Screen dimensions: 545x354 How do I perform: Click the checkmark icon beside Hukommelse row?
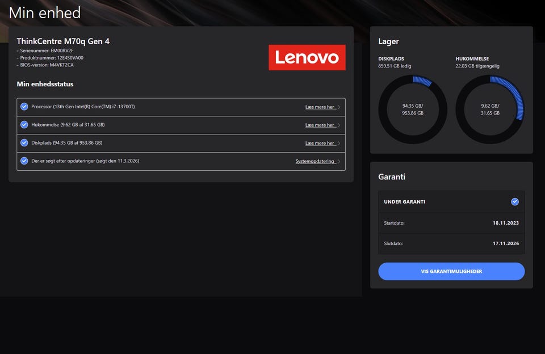24,125
